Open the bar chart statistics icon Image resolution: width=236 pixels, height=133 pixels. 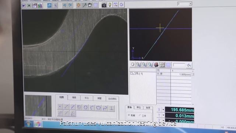point(40,6)
